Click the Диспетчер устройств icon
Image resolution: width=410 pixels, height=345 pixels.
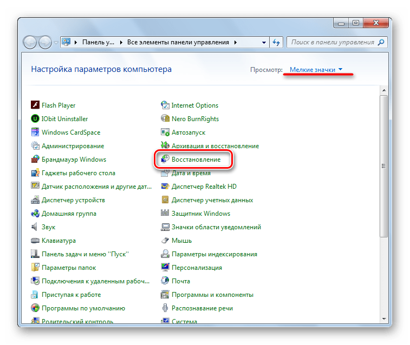pyautogui.click(x=35, y=200)
